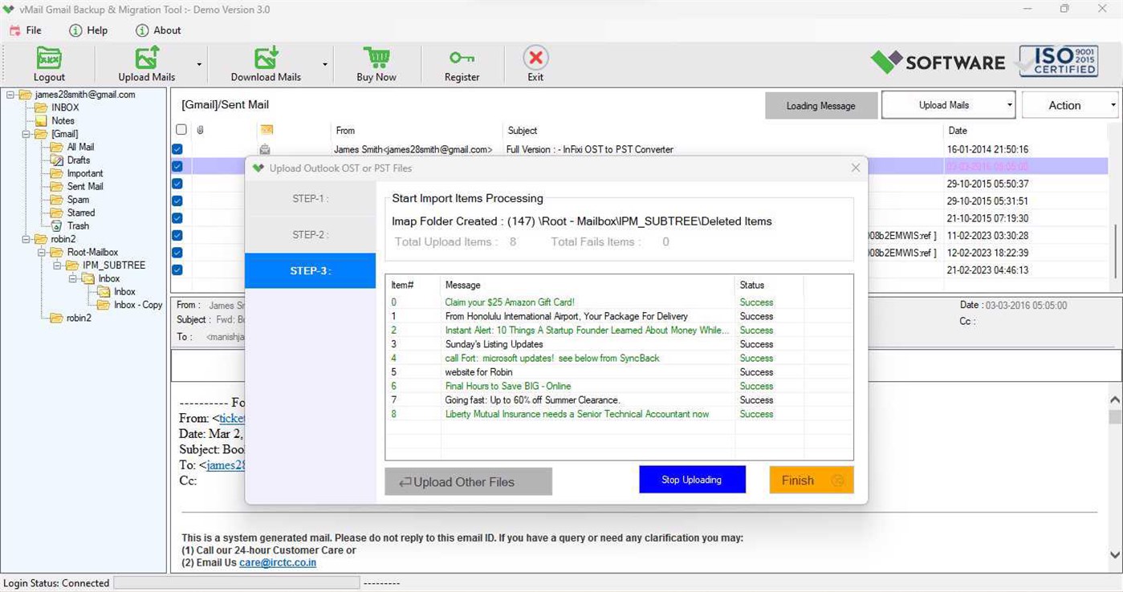Image resolution: width=1123 pixels, height=592 pixels.
Task: Close the Upload Outlook OST or PST dialog
Action: [856, 168]
